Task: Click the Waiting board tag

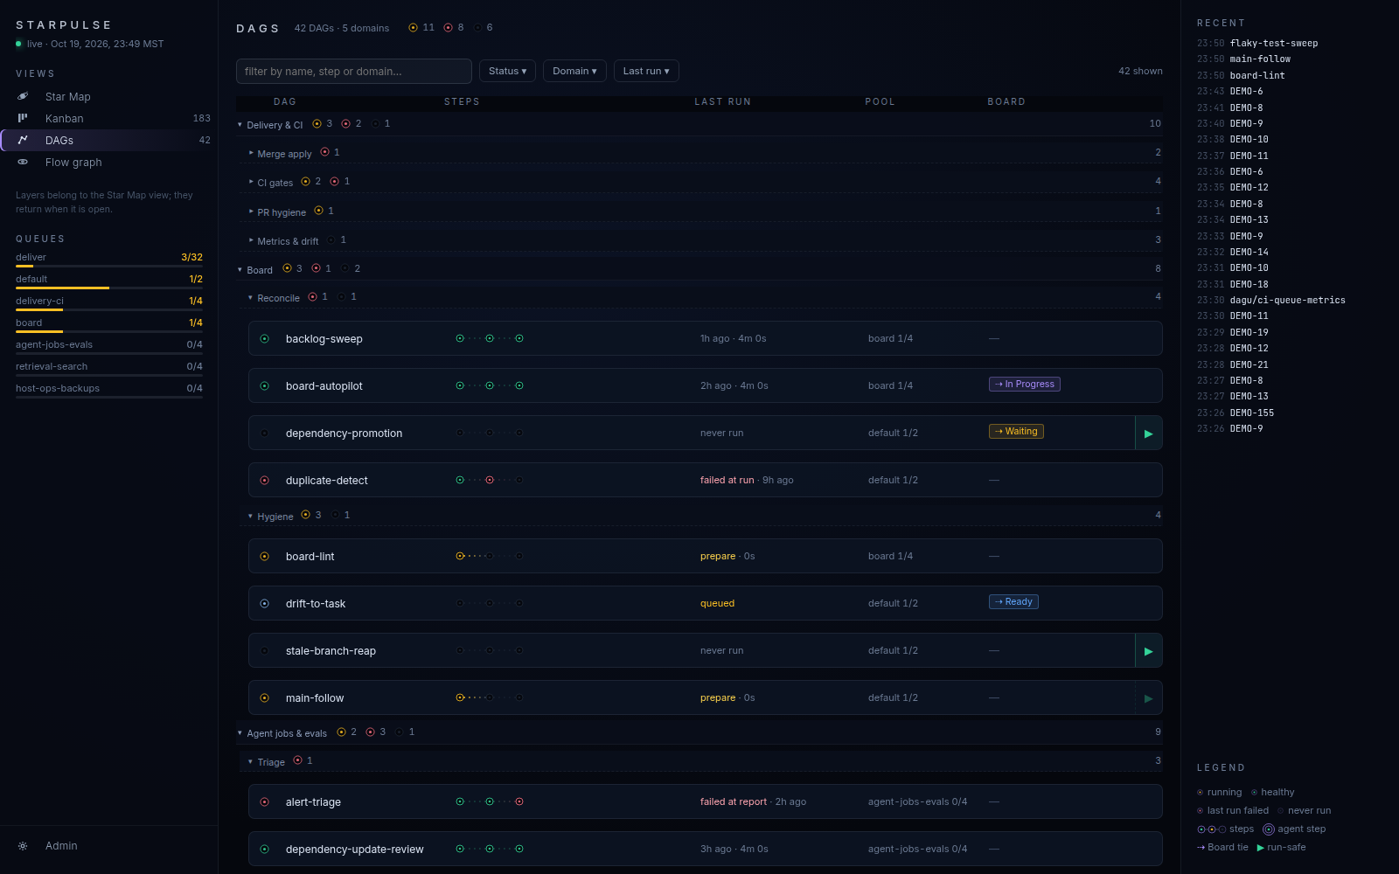Action: point(1016,432)
